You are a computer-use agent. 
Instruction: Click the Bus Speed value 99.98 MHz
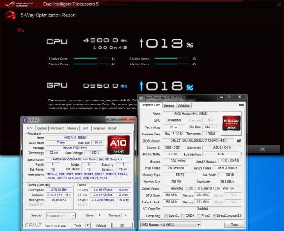point(59,200)
